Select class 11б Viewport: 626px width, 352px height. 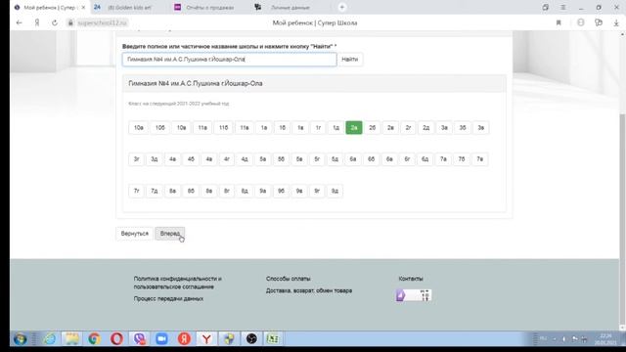(223, 128)
